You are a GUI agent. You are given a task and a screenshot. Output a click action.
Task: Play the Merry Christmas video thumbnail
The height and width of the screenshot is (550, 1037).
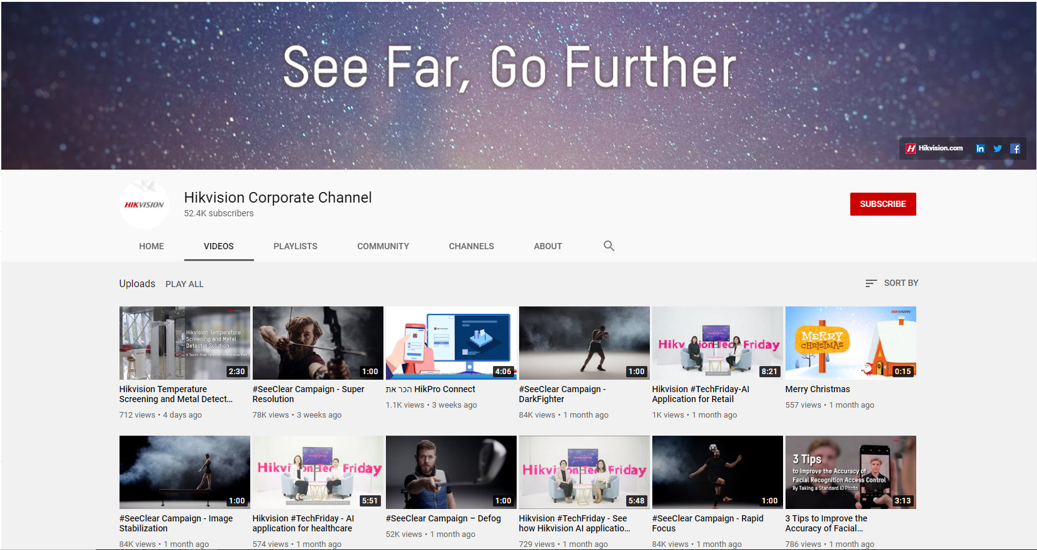[x=851, y=343]
